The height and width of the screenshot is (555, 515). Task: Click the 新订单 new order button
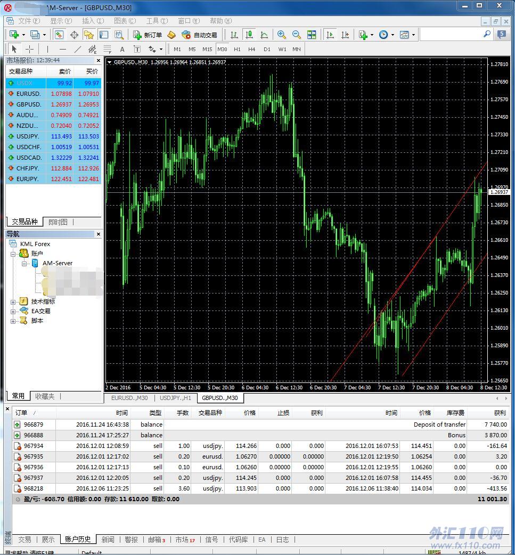148,35
